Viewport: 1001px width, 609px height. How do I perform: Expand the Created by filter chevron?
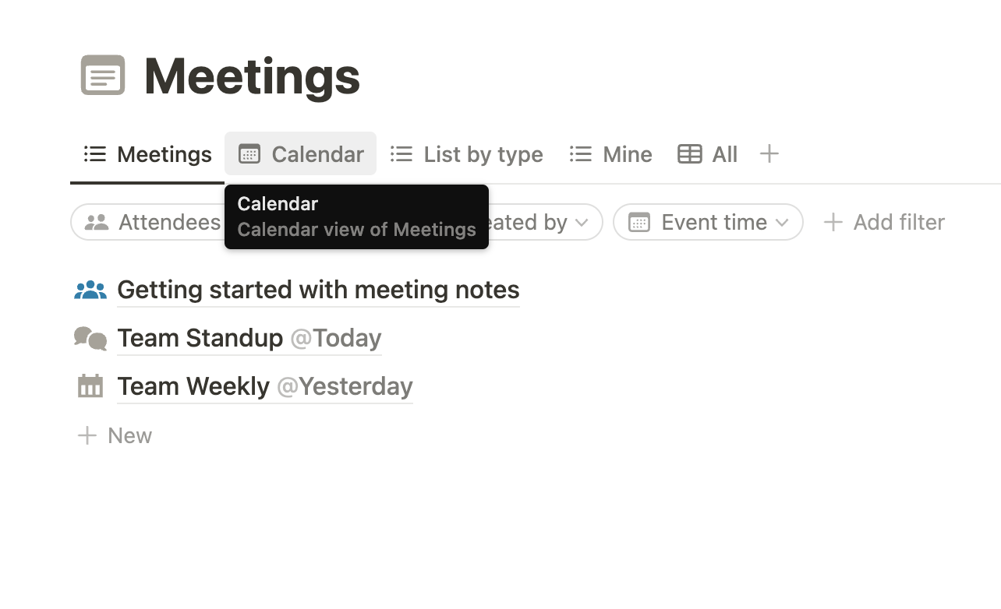[x=582, y=223]
